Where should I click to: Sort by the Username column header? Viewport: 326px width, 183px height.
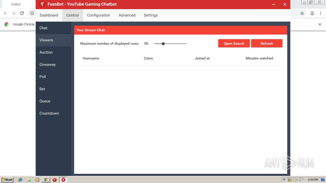91,58
